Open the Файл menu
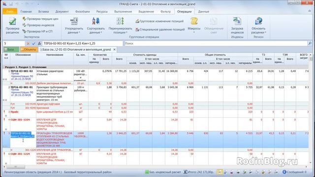The height and width of the screenshot is (177, 315). coord(10,11)
